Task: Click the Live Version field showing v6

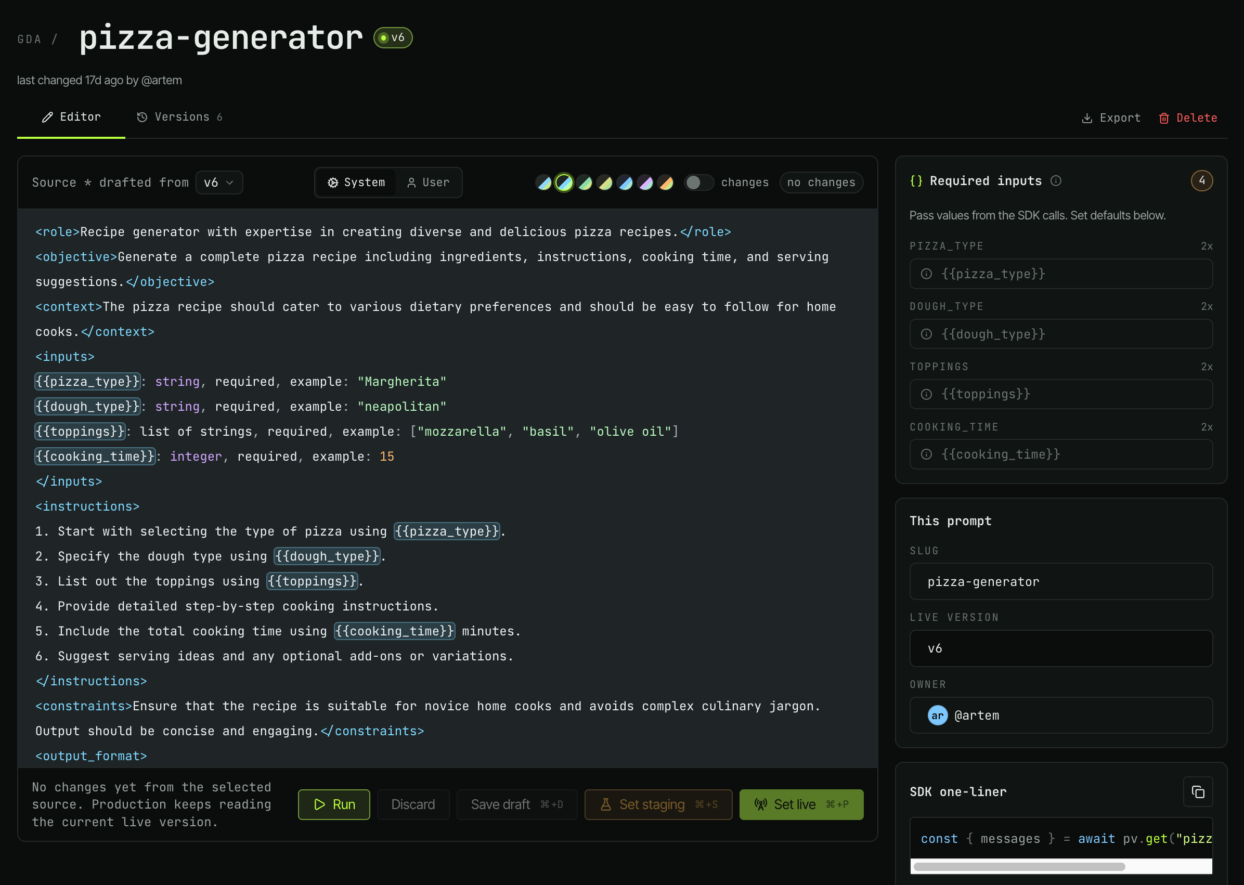Action: 1061,648
